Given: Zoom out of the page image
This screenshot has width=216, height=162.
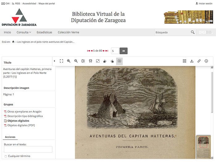Looking at the screenshot, I should 76,61.
